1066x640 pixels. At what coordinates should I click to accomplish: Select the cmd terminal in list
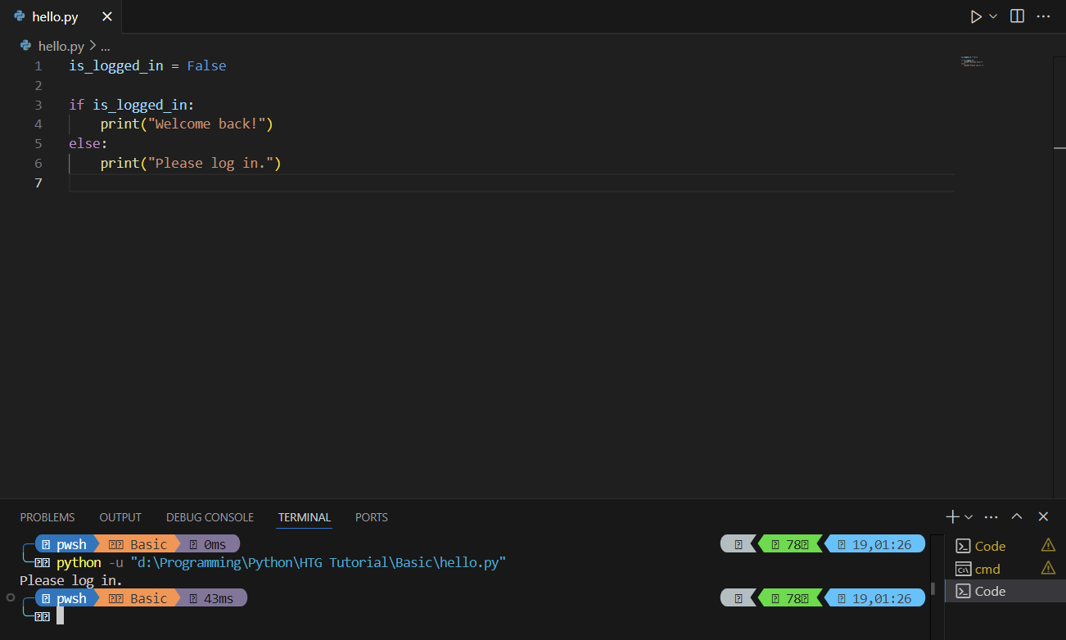(x=987, y=569)
